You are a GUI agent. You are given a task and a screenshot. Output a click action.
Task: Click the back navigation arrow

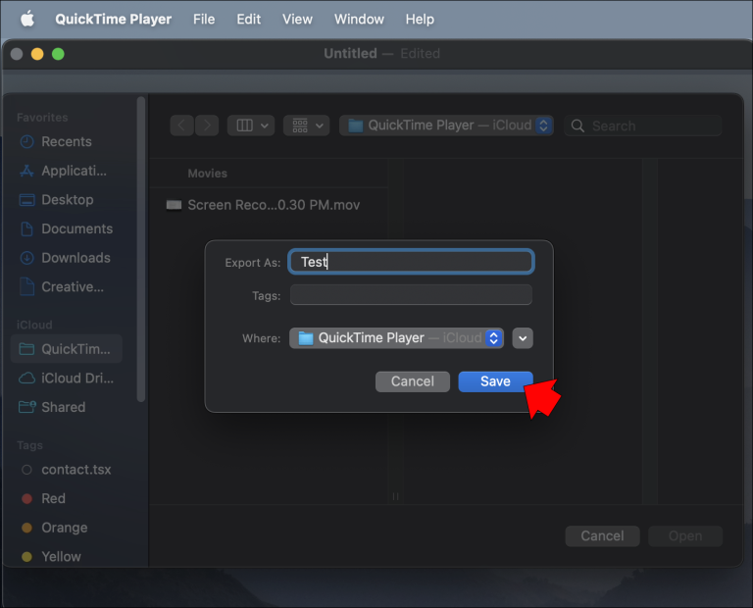pos(181,126)
